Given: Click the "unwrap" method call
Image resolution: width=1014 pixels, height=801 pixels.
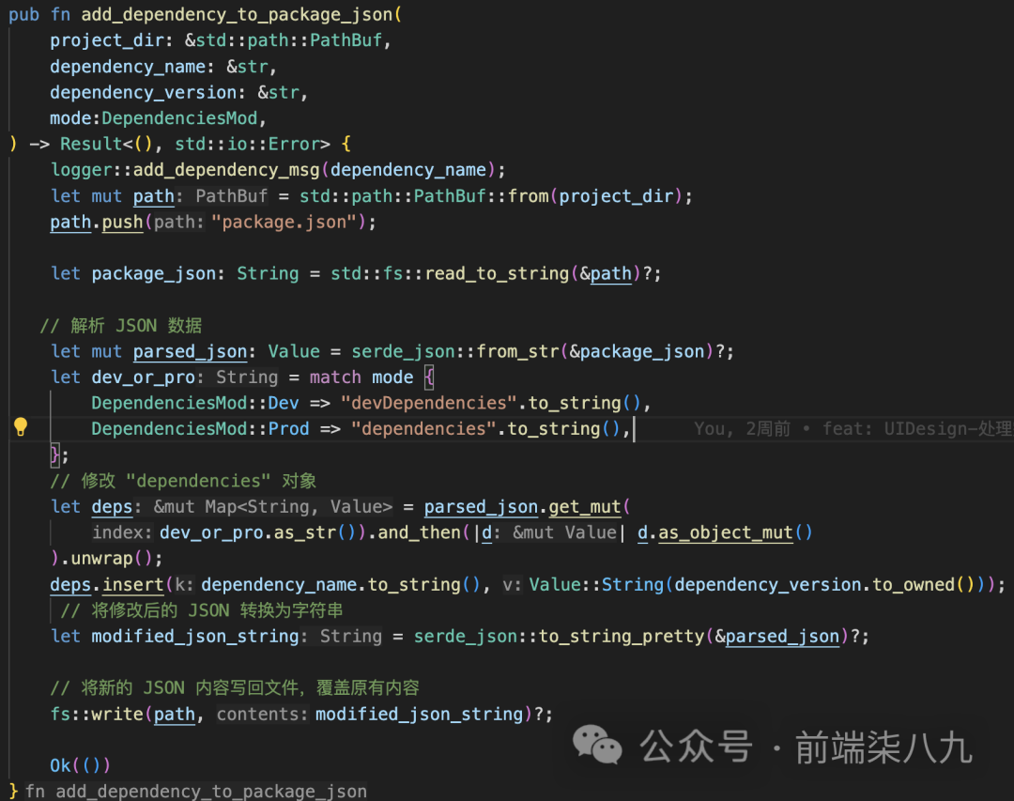Looking at the screenshot, I should coord(101,559).
